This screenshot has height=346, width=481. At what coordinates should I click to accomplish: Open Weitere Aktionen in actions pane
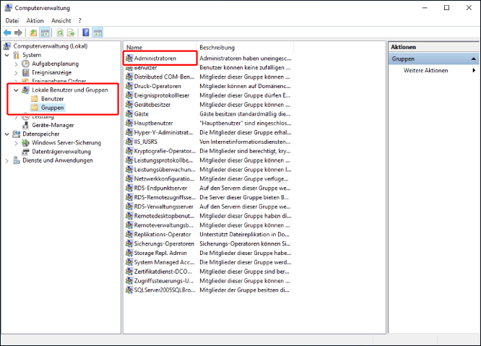426,71
